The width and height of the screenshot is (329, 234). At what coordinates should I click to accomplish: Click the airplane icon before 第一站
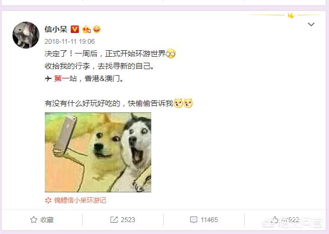pos(48,79)
